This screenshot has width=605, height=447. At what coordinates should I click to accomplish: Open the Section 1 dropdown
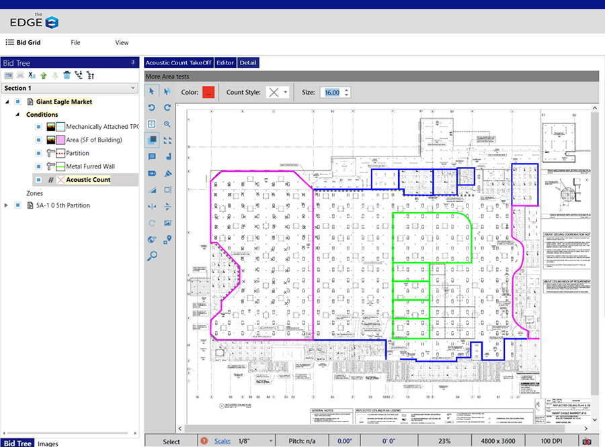[132, 88]
